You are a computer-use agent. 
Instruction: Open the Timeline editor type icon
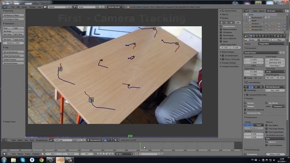pos(5,154)
